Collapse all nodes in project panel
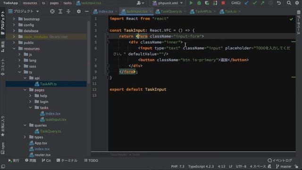Screen dimensions: 302x170 (x=68, y=11)
